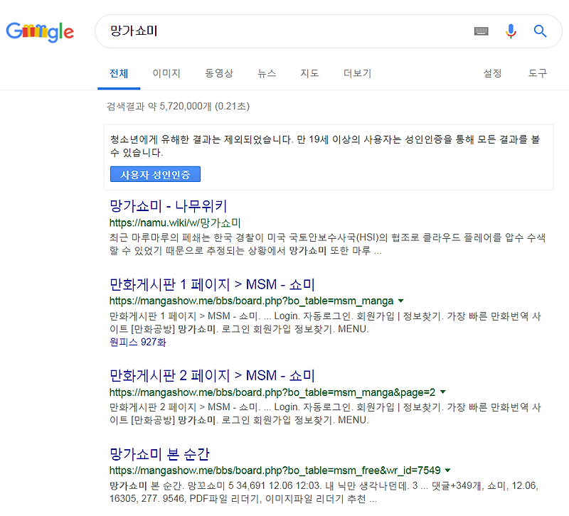Open 망가쇼미 - 나무위키 result

pos(168,206)
